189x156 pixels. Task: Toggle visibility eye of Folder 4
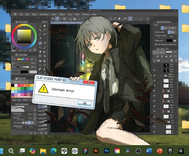[x=154, y=76]
